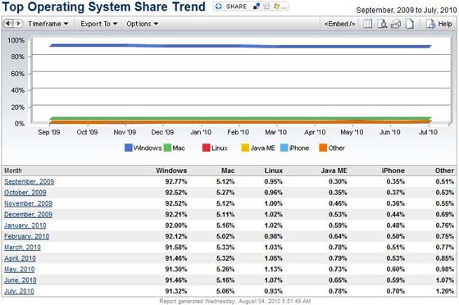The height and width of the screenshot is (305, 459).
Task: Click the Windows blue line on chart
Action: click(240, 46)
